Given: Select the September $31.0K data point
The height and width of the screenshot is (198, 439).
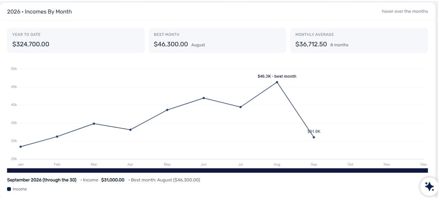Looking at the screenshot, I should (314, 137).
